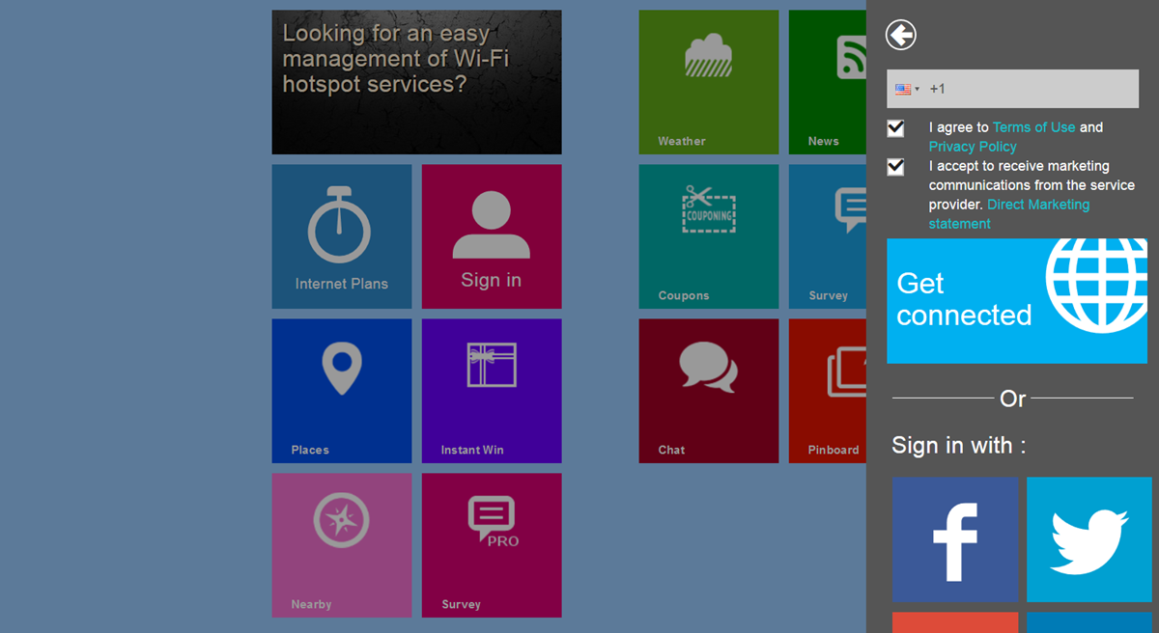Click the Get connected button text
Viewport: 1159px width, 633px height.
(x=964, y=299)
